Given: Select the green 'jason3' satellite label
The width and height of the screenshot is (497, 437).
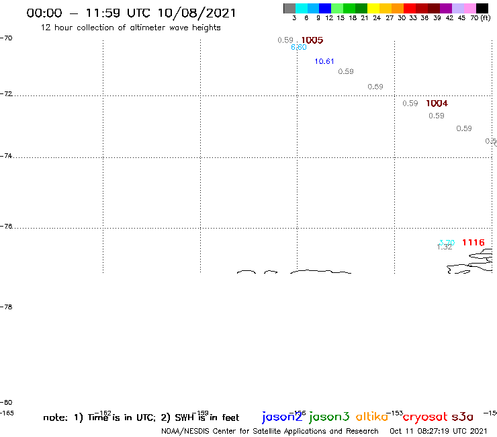Looking at the screenshot, I should (x=329, y=417).
